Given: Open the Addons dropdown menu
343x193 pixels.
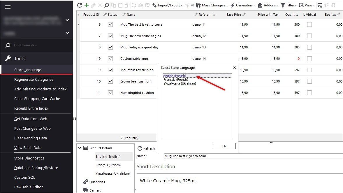Looking at the screenshot, I should point(268,5).
